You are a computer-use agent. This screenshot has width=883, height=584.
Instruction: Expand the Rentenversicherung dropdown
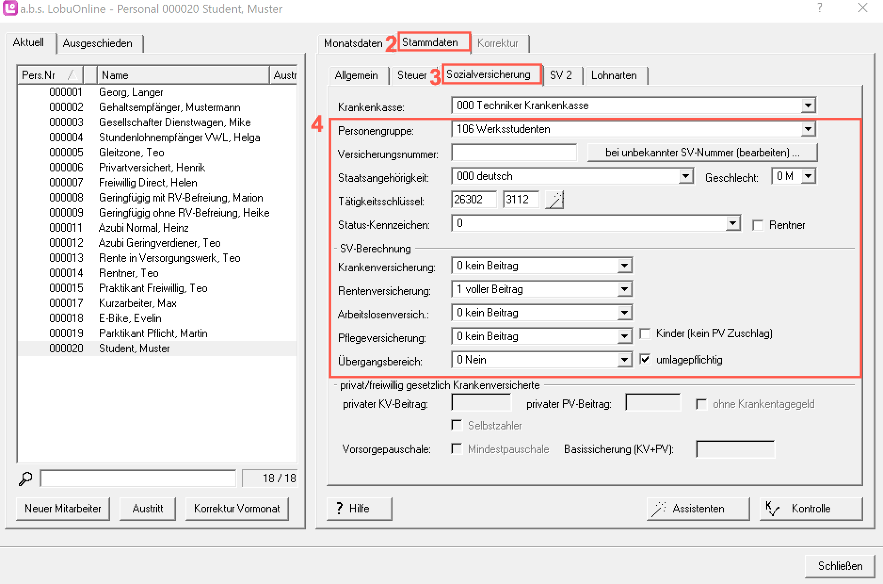click(625, 289)
